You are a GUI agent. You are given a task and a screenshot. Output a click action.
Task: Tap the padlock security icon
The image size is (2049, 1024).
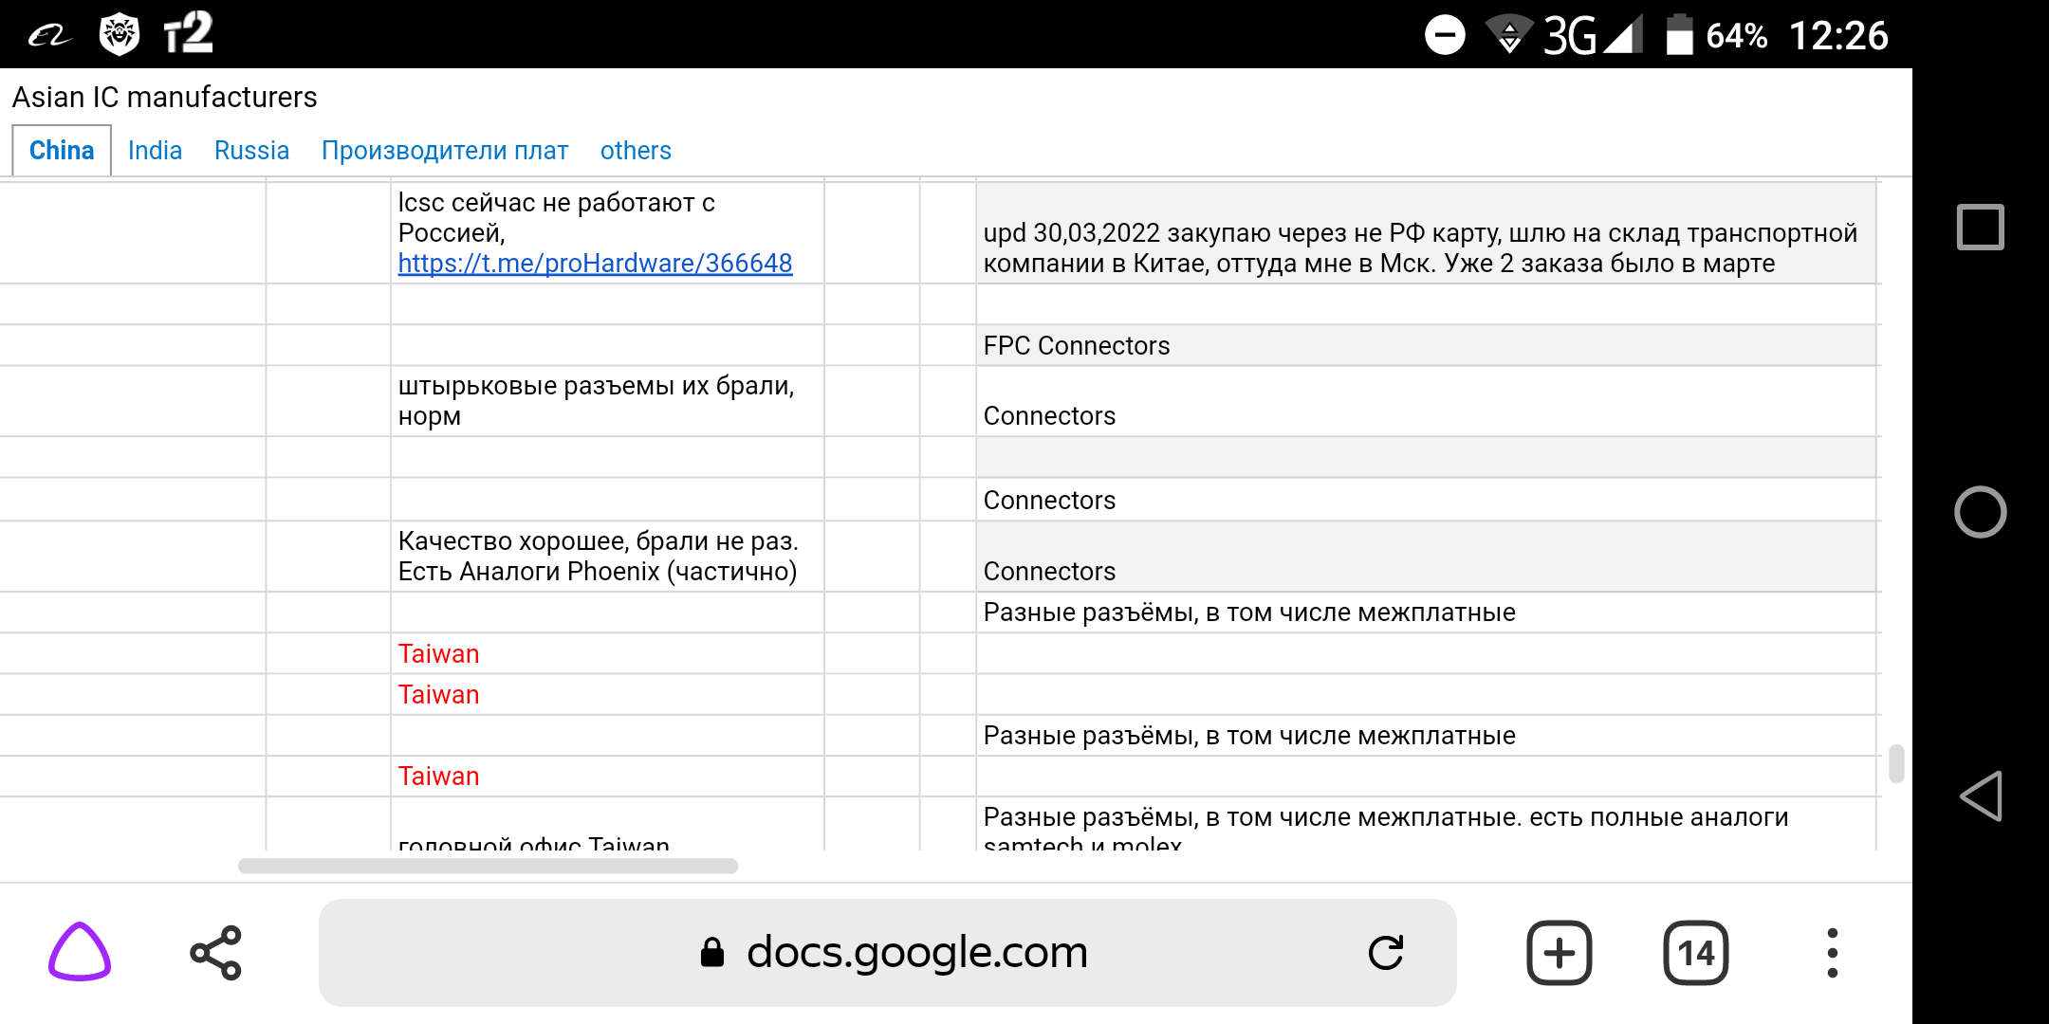pos(711,953)
